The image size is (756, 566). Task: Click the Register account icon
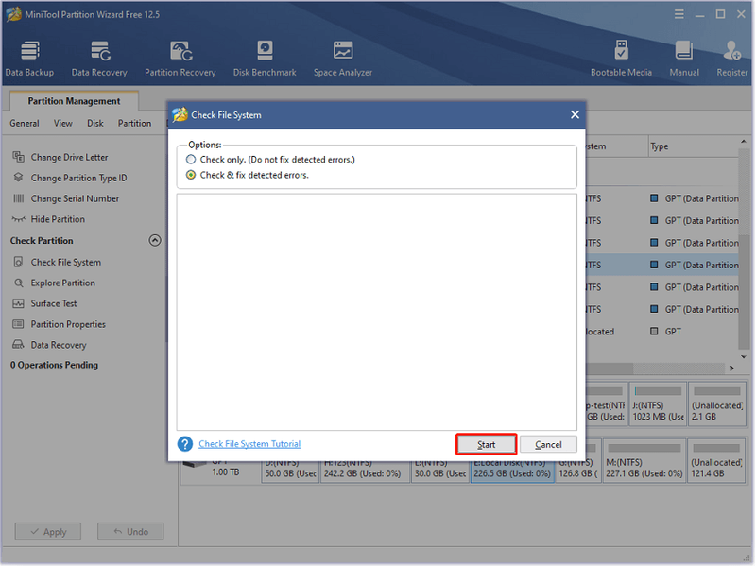coord(731,59)
